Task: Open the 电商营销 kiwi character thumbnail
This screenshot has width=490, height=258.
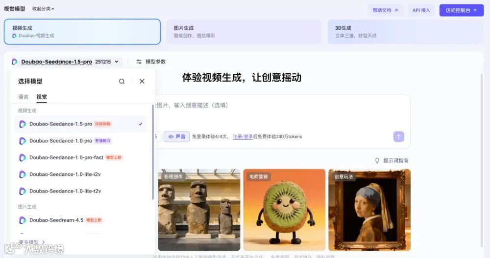Action: [284, 210]
